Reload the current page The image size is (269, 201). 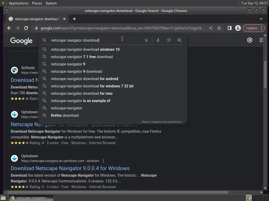click(x=26, y=28)
